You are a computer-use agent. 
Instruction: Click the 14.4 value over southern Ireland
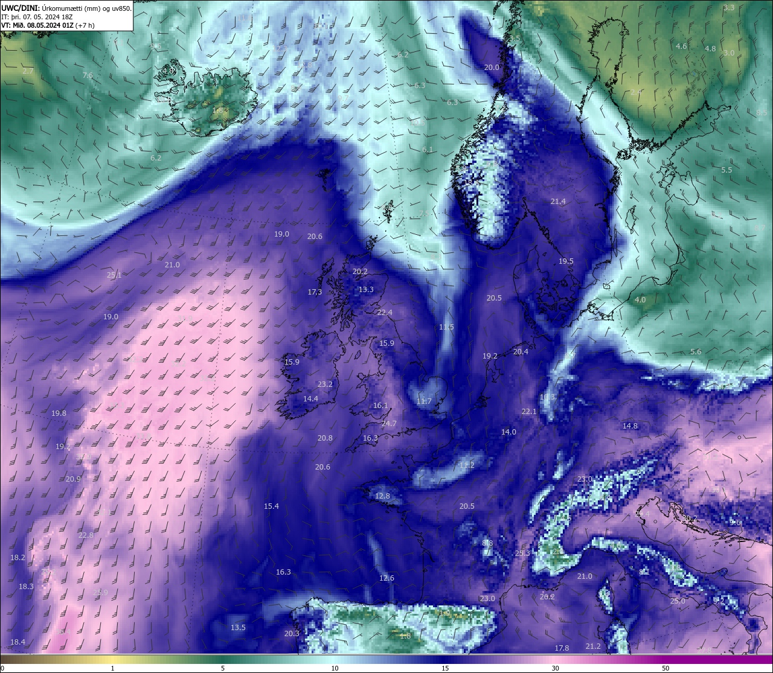click(x=310, y=398)
